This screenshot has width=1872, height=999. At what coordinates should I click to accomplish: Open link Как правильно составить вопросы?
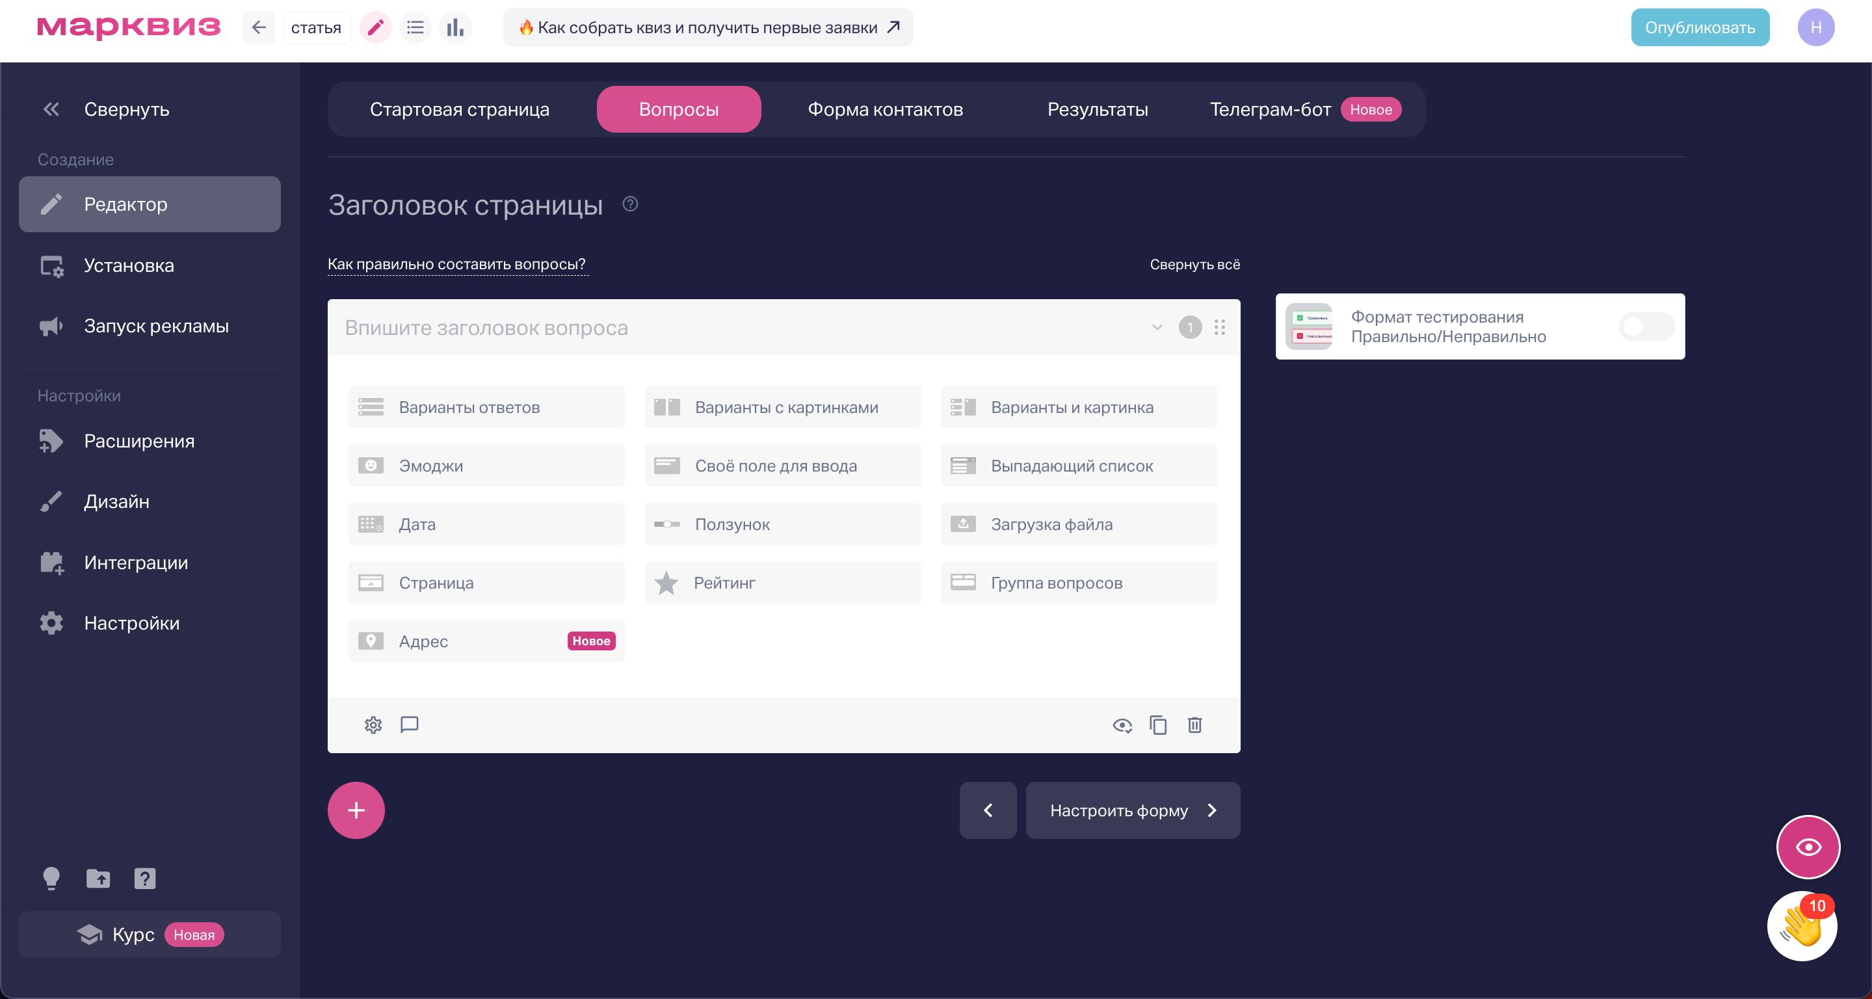[456, 264]
